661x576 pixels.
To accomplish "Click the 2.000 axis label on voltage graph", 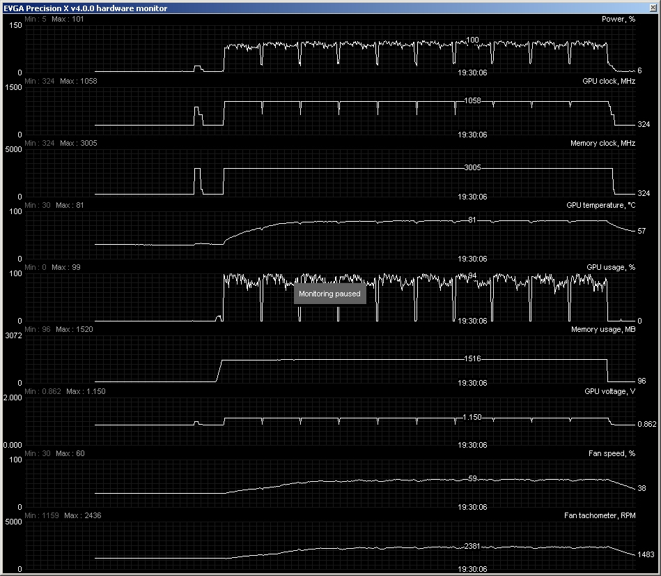I will click(13, 397).
